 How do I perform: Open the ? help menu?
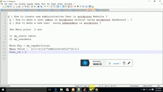coord(74,4)
